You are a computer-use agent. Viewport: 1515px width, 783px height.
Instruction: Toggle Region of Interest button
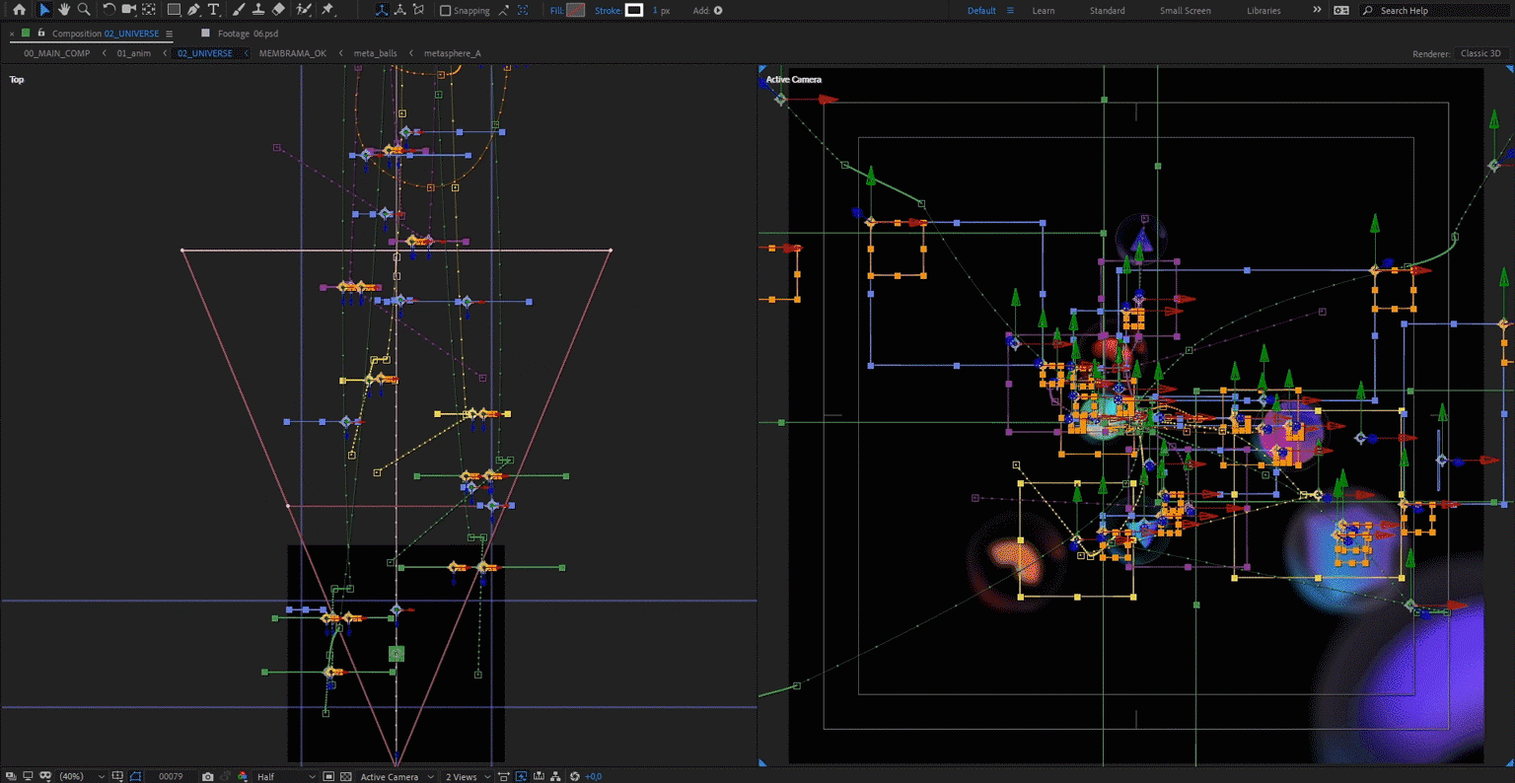[x=328, y=776]
